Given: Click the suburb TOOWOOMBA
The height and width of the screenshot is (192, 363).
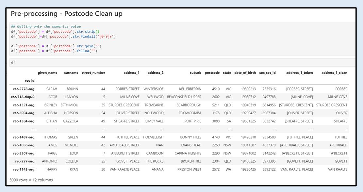Looking at the screenshot, I should point(190,113).
